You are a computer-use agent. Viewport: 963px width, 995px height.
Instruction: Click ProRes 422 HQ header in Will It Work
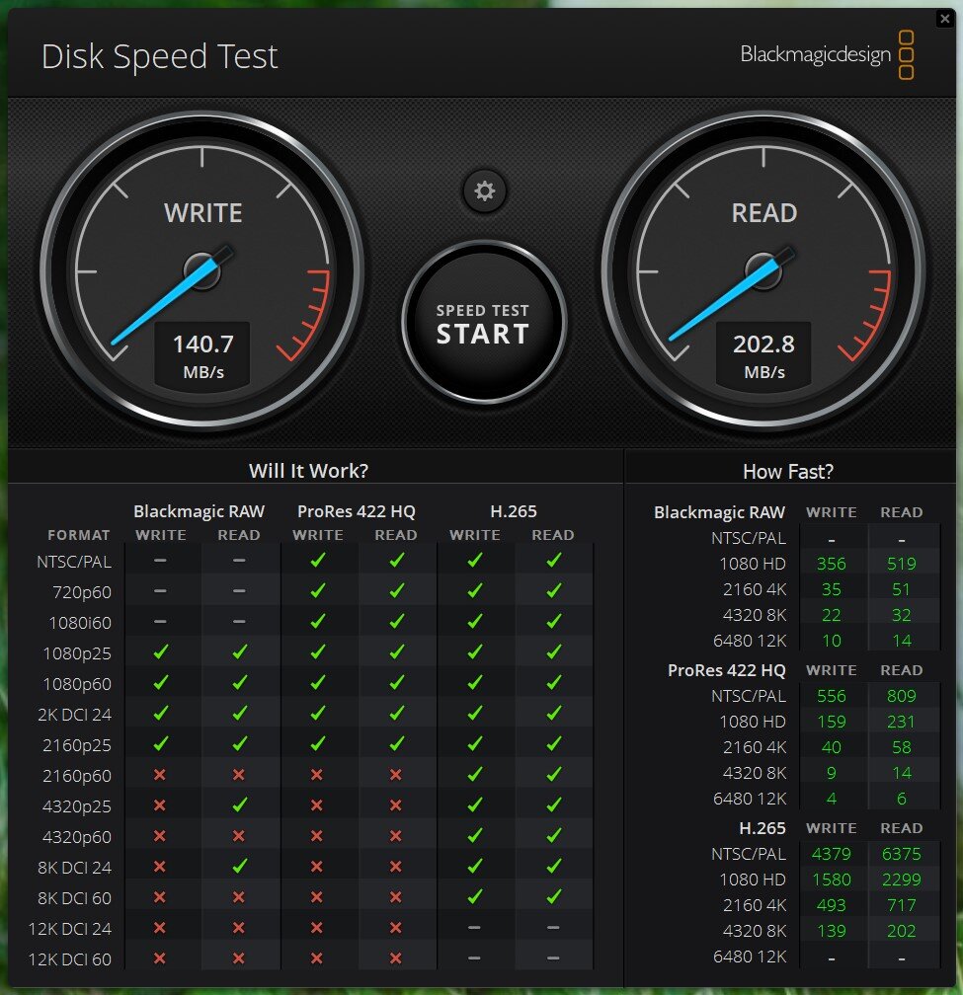pos(357,511)
